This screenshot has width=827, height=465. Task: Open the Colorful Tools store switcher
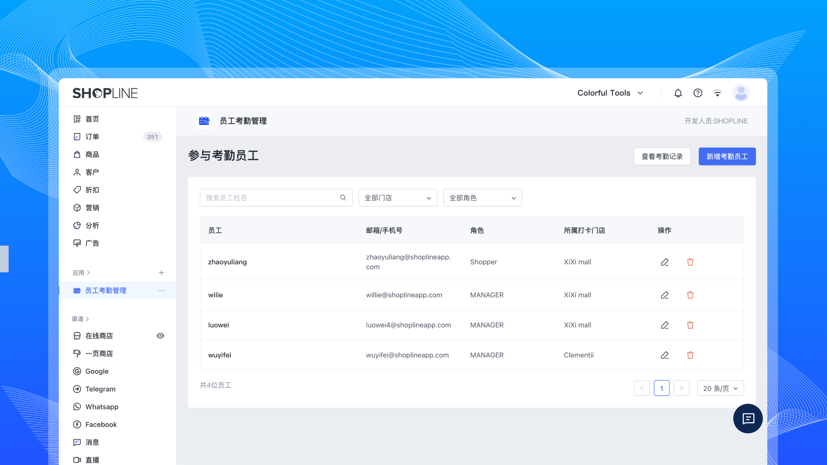pos(610,93)
